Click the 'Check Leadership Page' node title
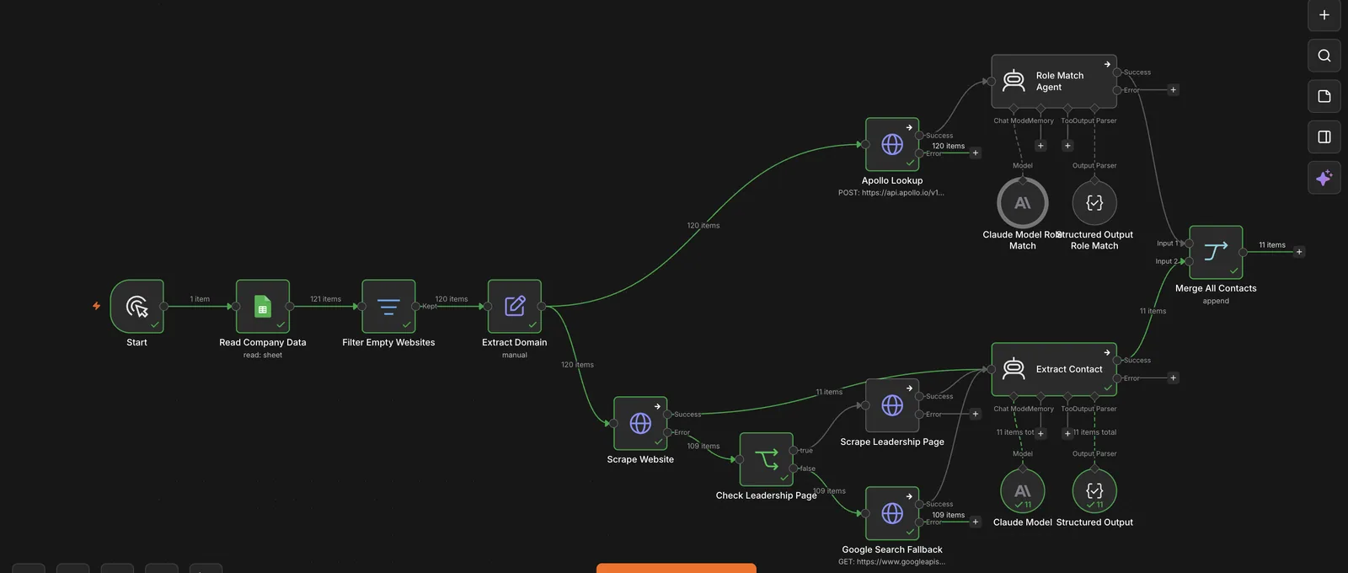 (x=766, y=495)
